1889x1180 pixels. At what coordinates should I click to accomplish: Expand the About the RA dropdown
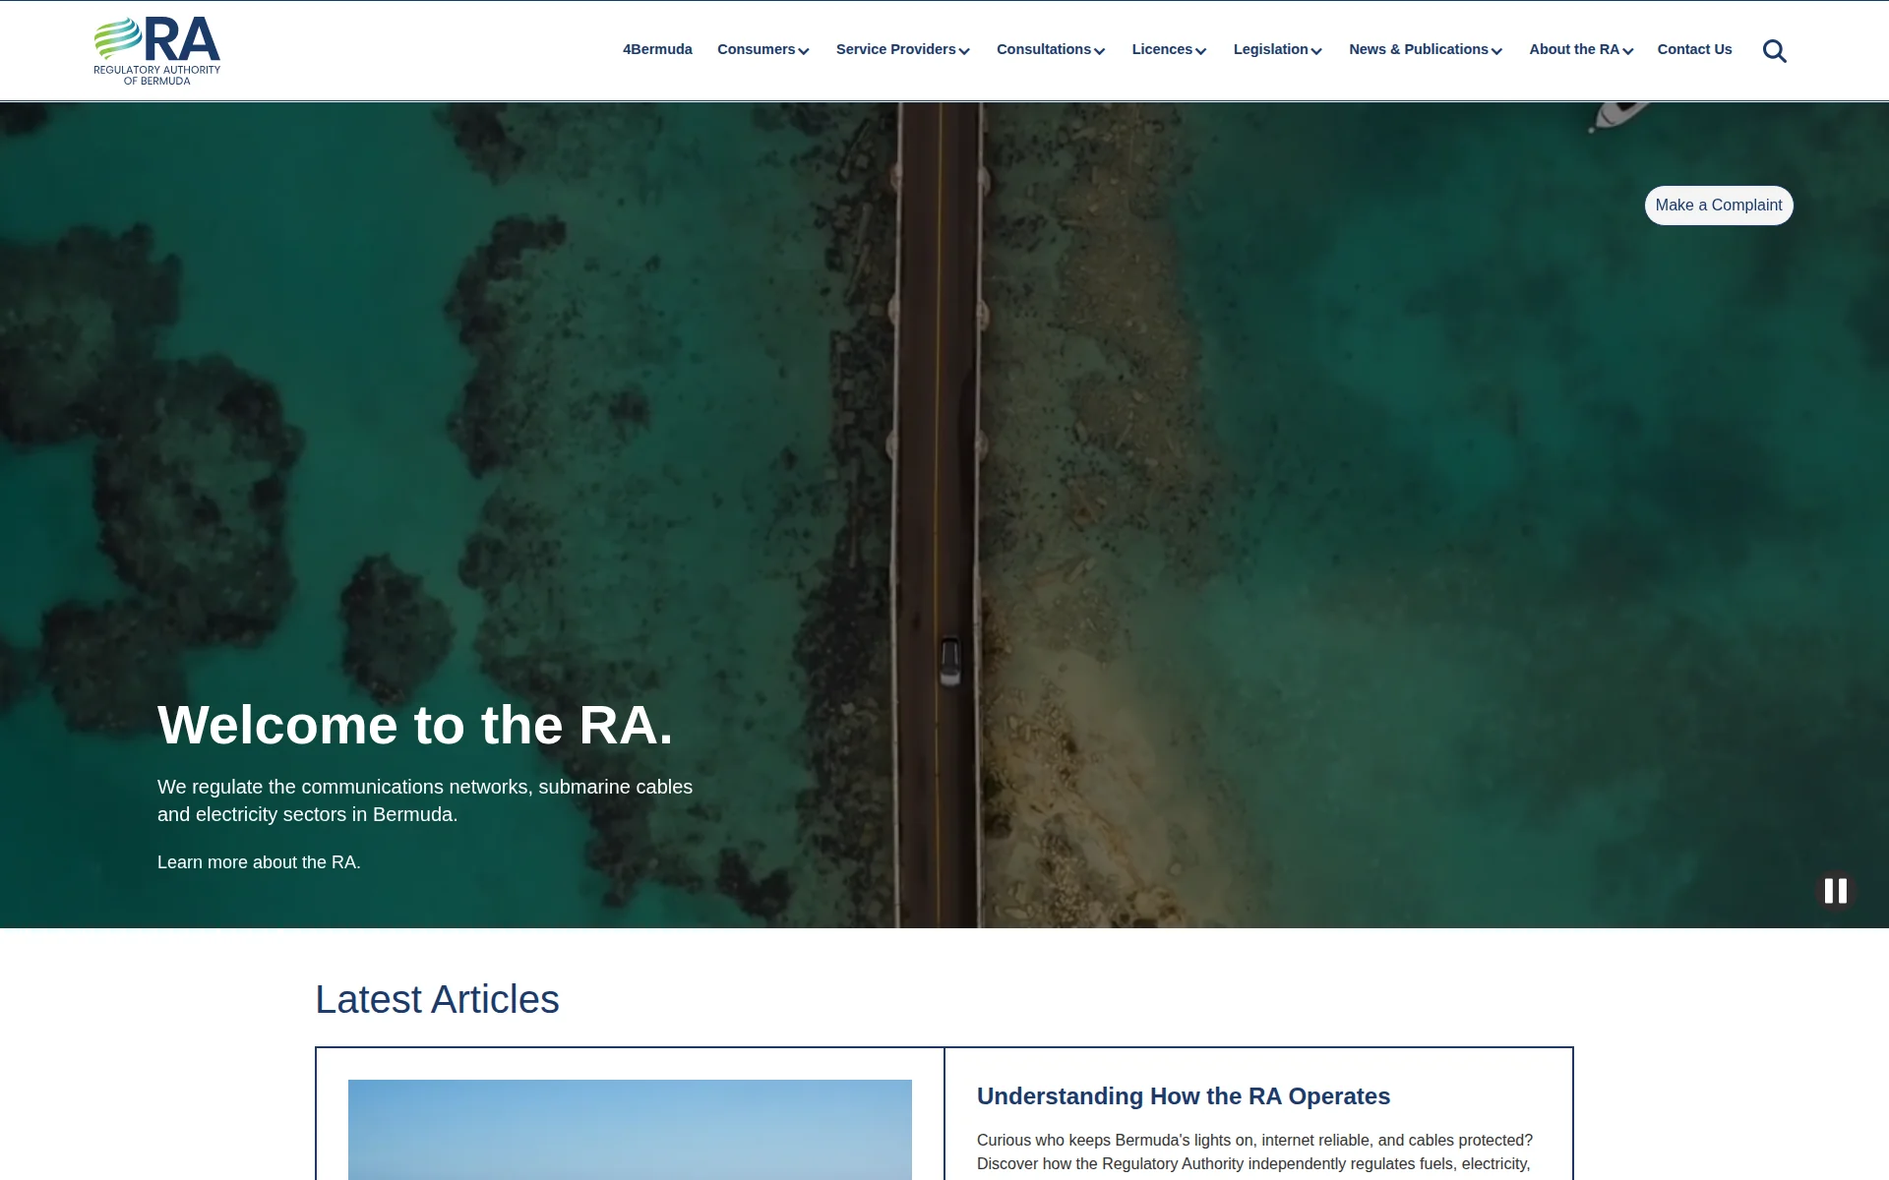[x=1580, y=49]
